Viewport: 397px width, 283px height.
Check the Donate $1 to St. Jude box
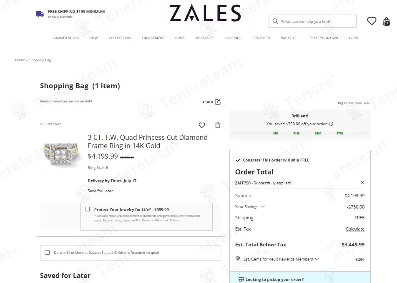(47, 252)
